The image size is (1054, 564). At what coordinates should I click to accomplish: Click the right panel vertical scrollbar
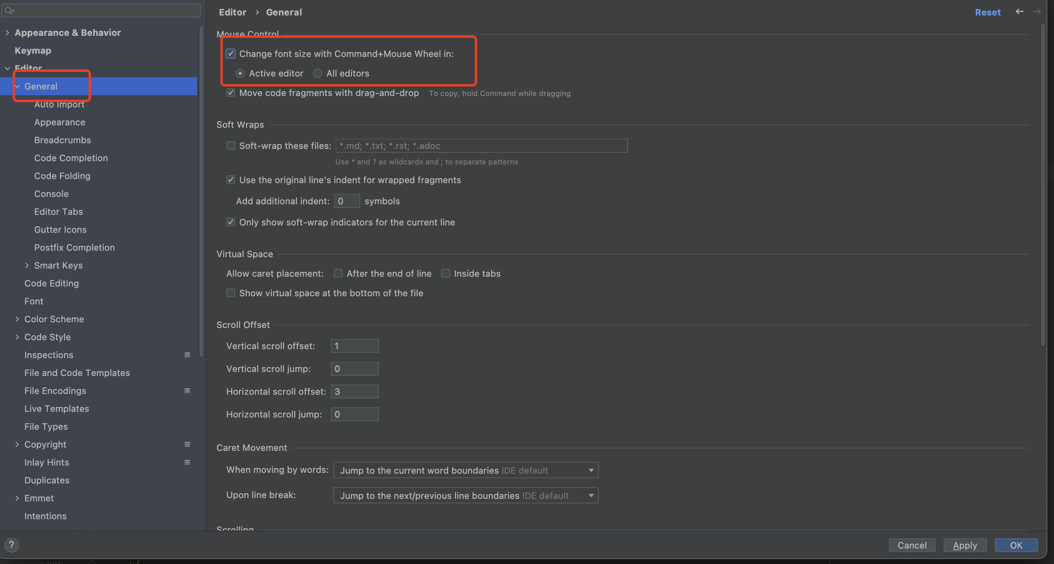pos(1043,184)
